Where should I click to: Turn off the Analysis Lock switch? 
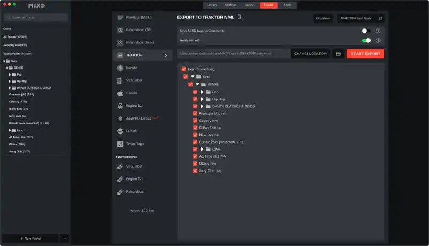[x=366, y=40]
